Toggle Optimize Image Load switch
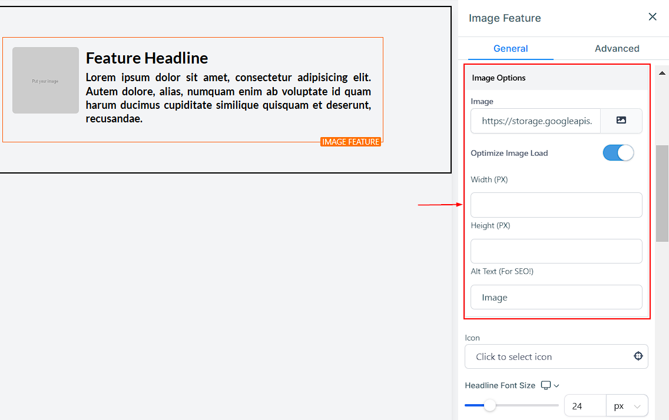Image resolution: width=669 pixels, height=420 pixels. tap(618, 153)
